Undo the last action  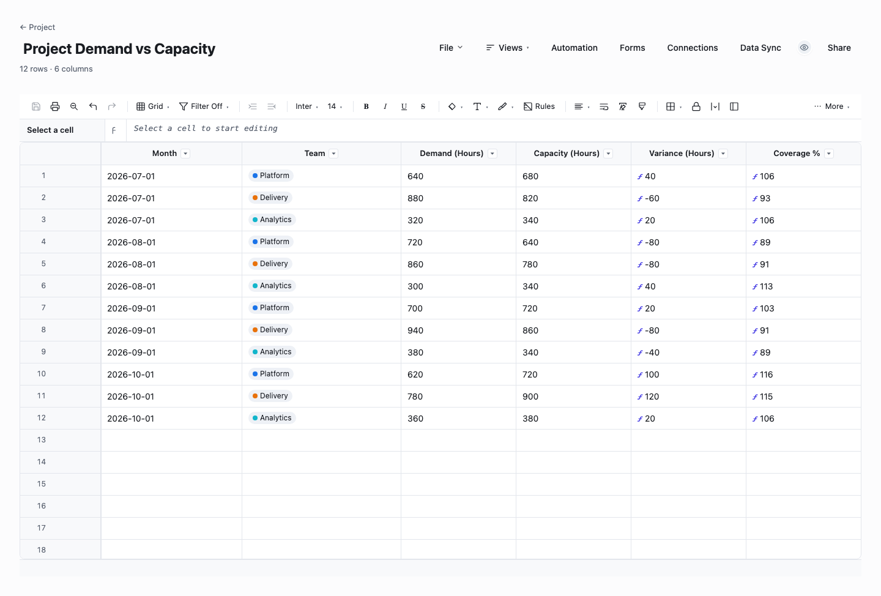point(93,106)
